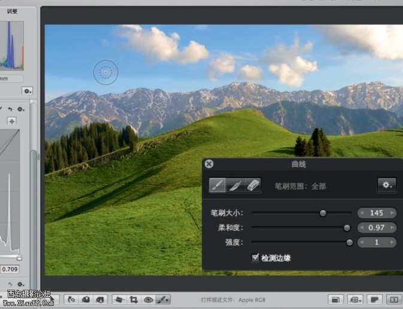
Task: Select the eraser tool in the 曲线 panel
Action: tap(253, 185)
